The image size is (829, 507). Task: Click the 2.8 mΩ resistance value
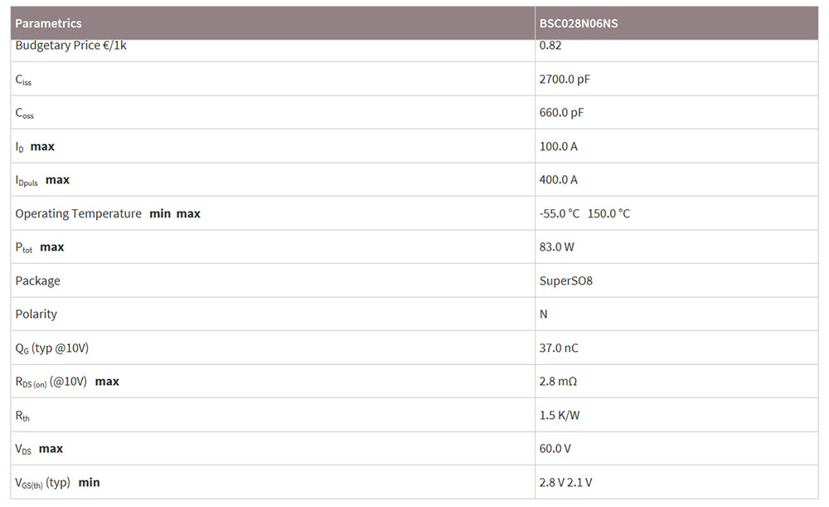tap(558, 382)
